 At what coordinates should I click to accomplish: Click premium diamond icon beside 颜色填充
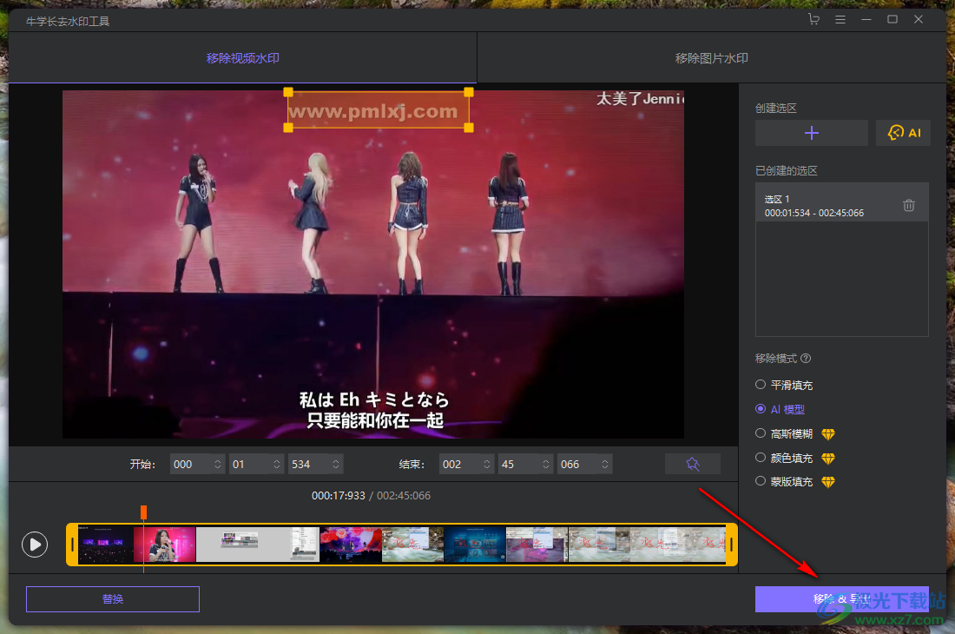(x=827, y=459)
